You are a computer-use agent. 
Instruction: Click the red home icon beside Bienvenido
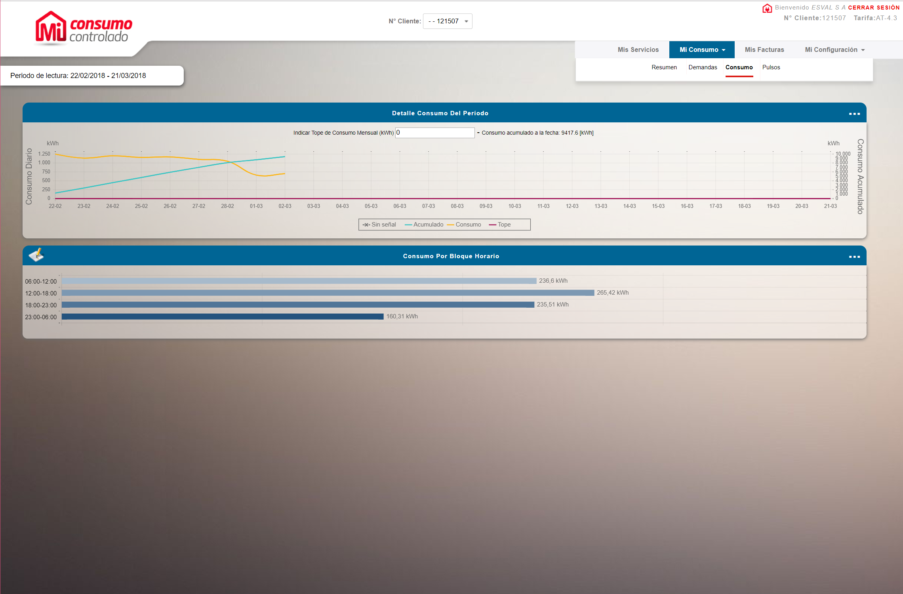(767, 8)
